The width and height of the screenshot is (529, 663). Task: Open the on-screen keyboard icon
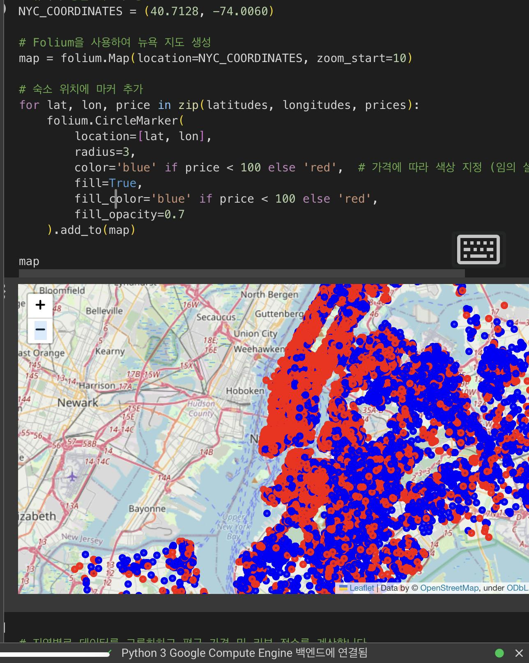click(478, 249)
